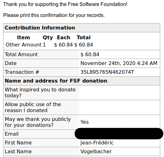Click the Transaction # label

pos(22,72)
